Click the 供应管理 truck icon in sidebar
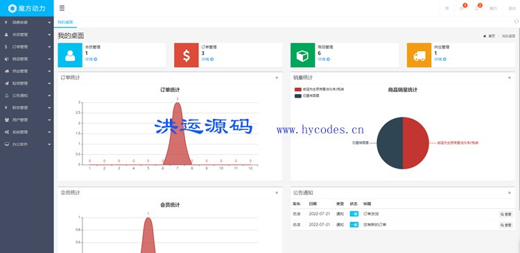520x253 pixels. coord(7,71)
